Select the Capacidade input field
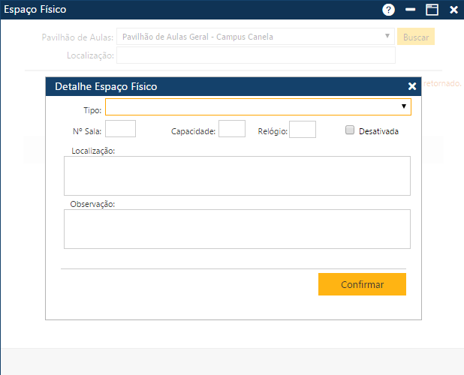This screenshot has width=464, height=375. [x=231, y=130]
